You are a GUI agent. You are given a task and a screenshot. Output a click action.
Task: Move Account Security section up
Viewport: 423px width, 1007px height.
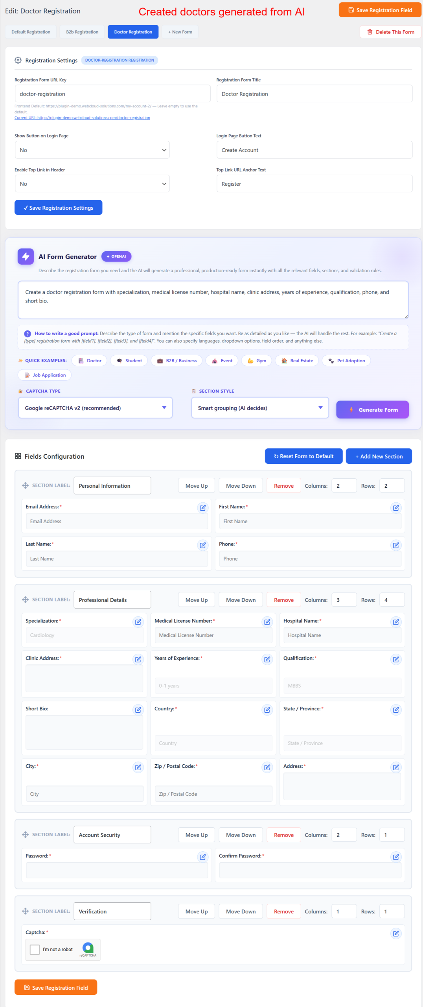pos(197,835)
